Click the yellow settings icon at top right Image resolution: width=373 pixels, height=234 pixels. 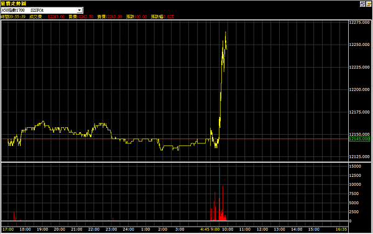pyautogui.click(x=369, y=4)
